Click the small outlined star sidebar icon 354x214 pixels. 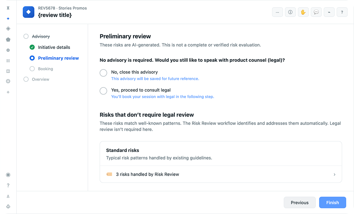tap(8, 92)
